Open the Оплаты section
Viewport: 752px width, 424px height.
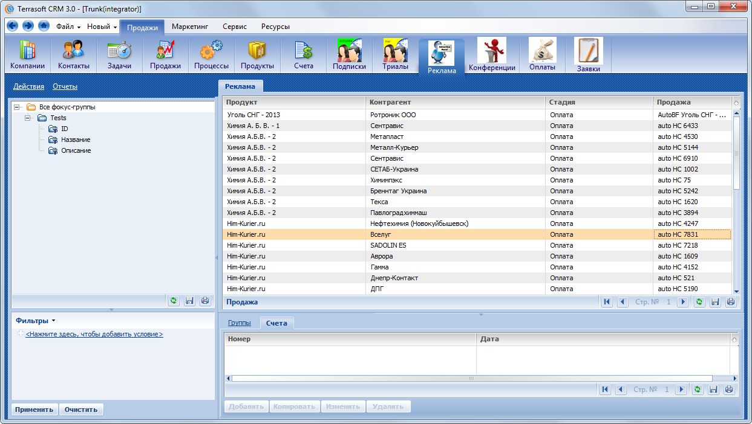tap(543, 55)
